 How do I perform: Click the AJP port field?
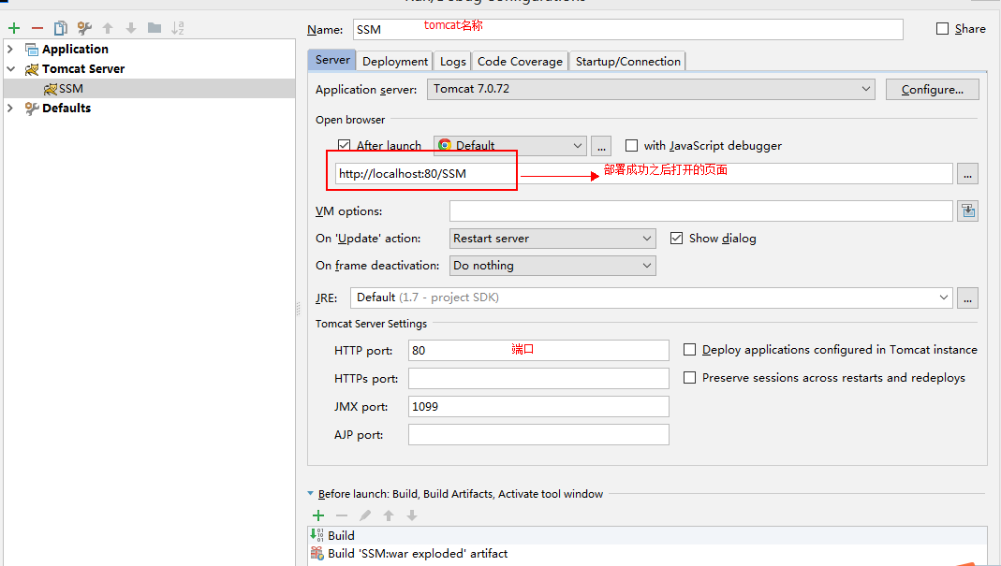[x=538, y=434]
